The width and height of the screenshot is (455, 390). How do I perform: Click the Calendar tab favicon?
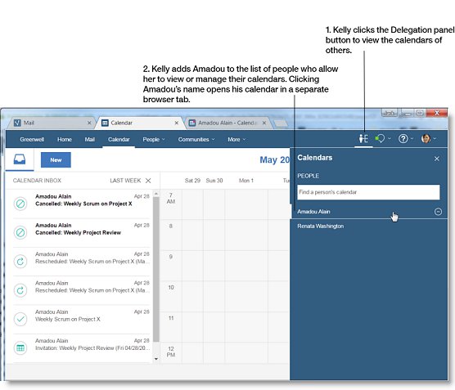click(x=105, y=123)
